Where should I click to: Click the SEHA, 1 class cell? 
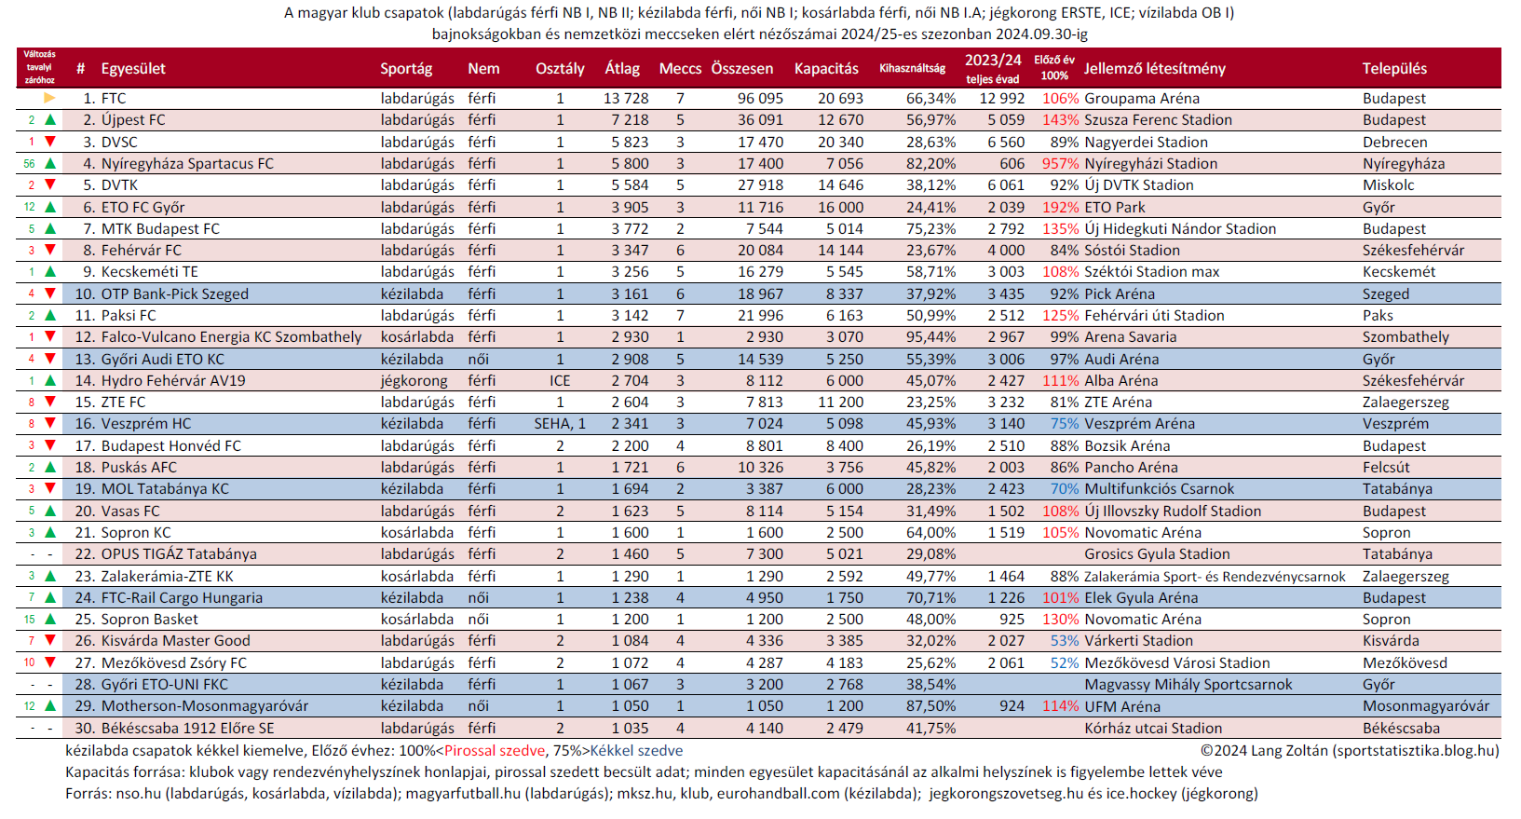tap(560, 423)
